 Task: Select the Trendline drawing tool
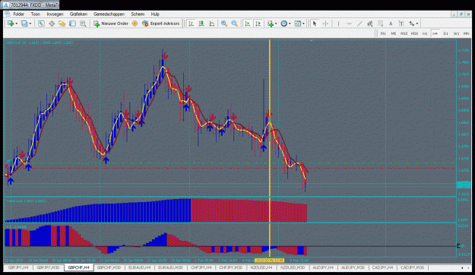coord(359,24)
